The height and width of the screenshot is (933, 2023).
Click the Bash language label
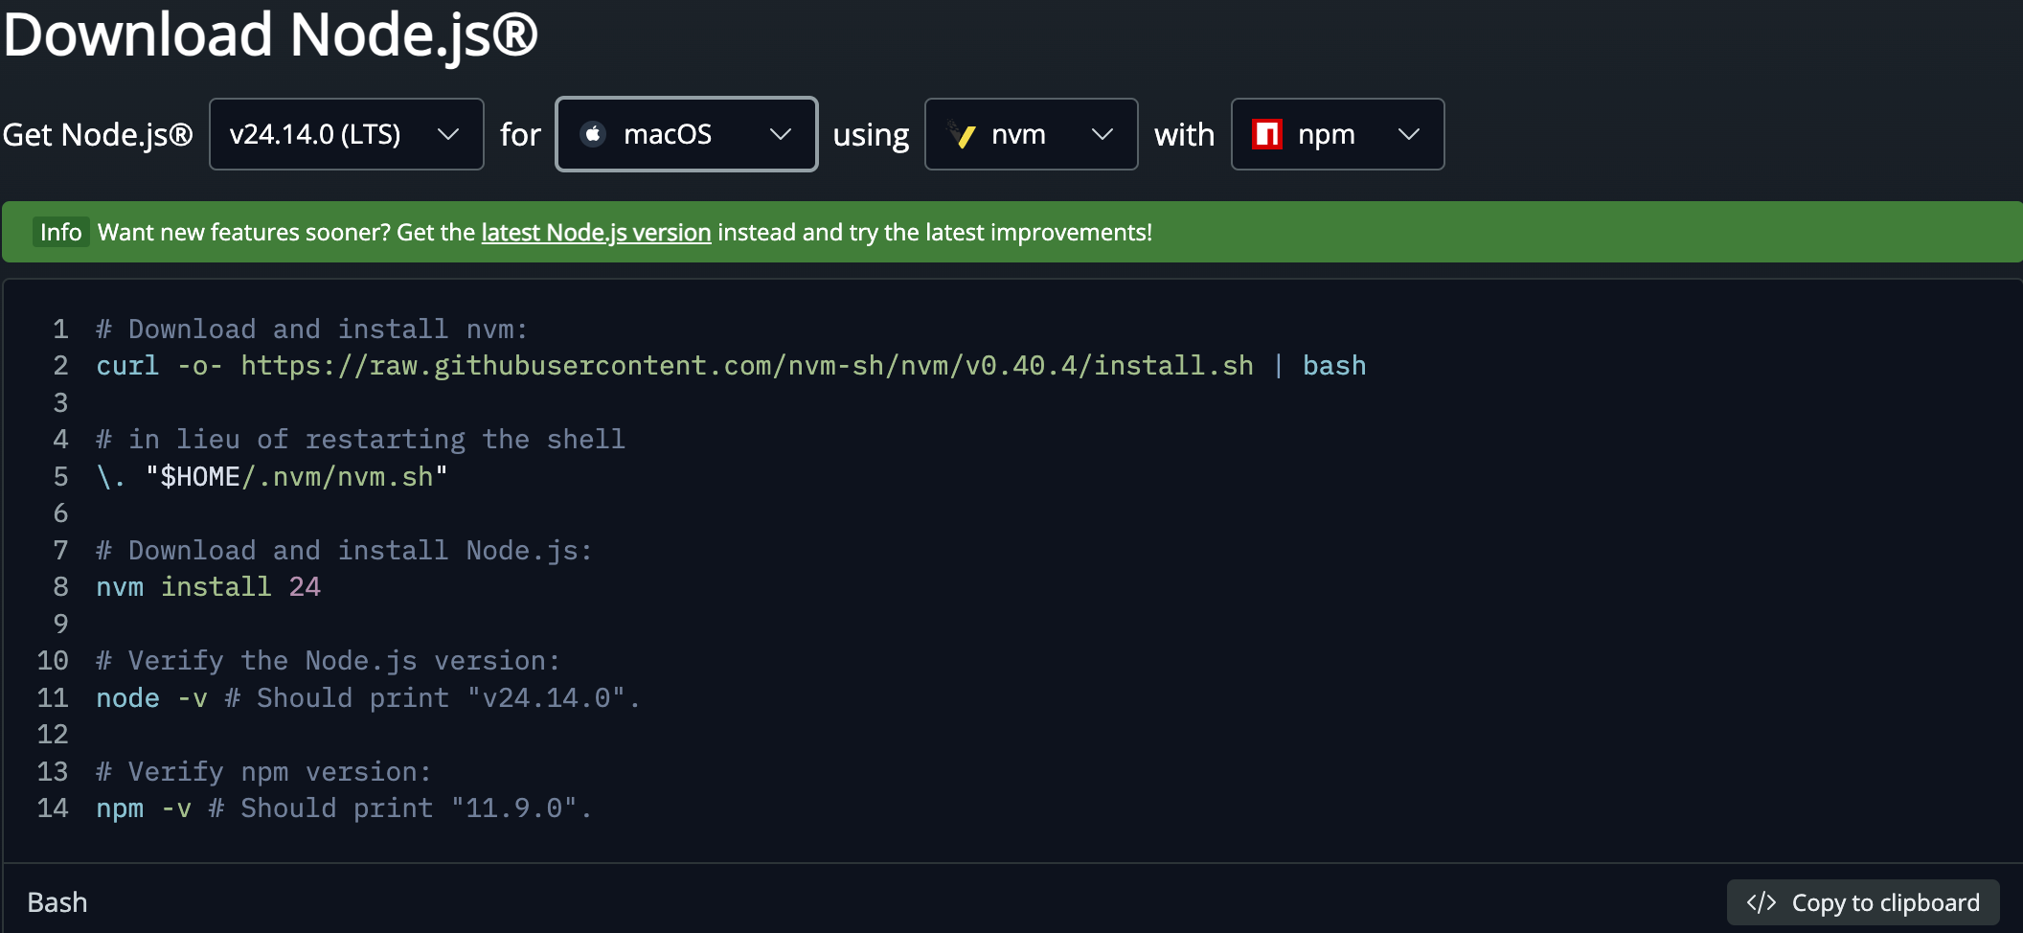pos(57,902)
